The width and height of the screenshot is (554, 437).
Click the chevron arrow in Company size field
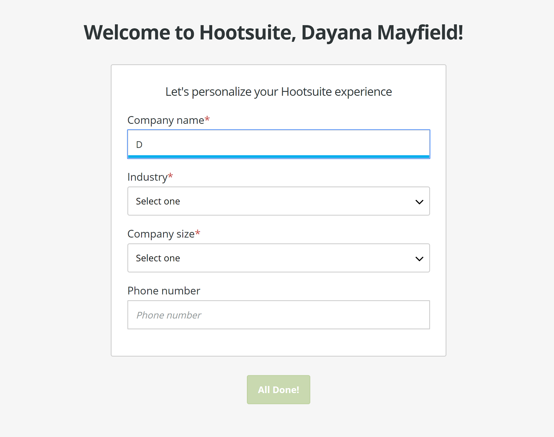tap(419, 259)
